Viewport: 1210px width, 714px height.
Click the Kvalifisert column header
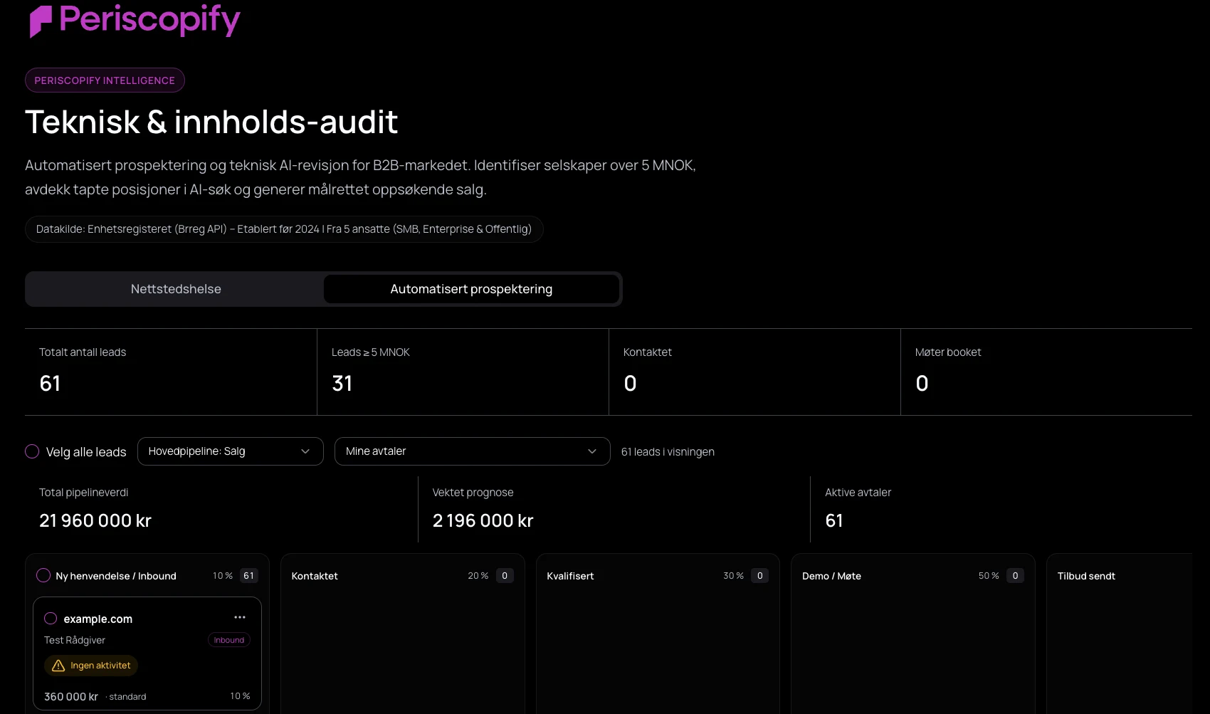point(570,576)
